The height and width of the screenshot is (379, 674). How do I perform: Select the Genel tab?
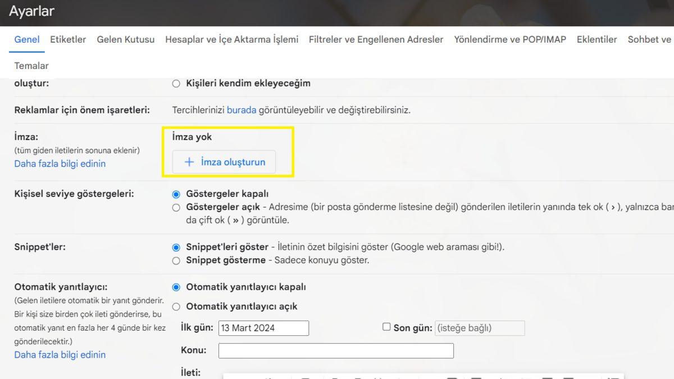click(26, 39)
